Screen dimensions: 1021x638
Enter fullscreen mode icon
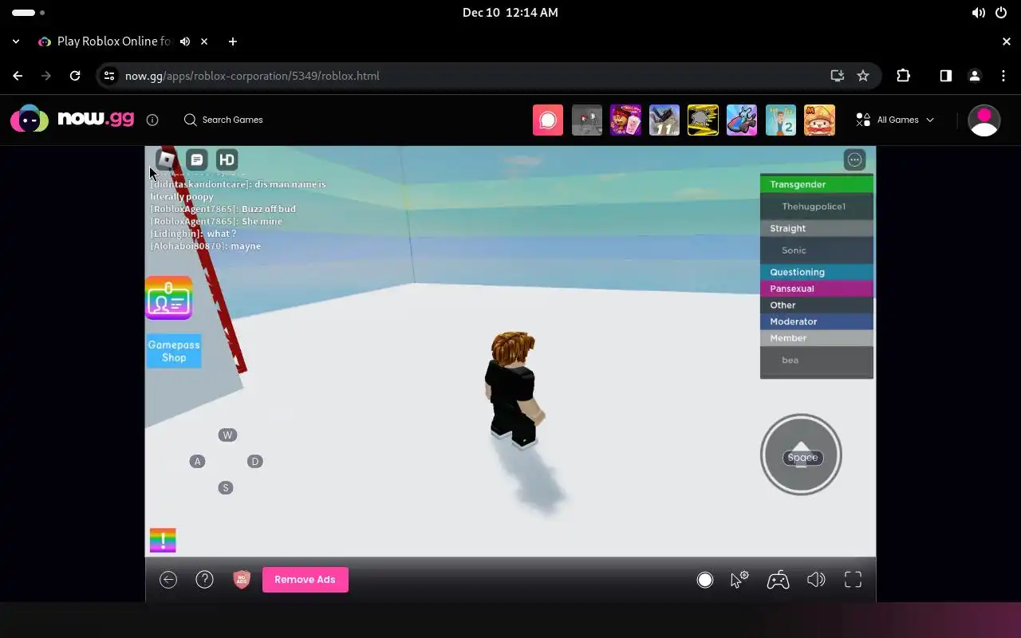click(853, 580)
